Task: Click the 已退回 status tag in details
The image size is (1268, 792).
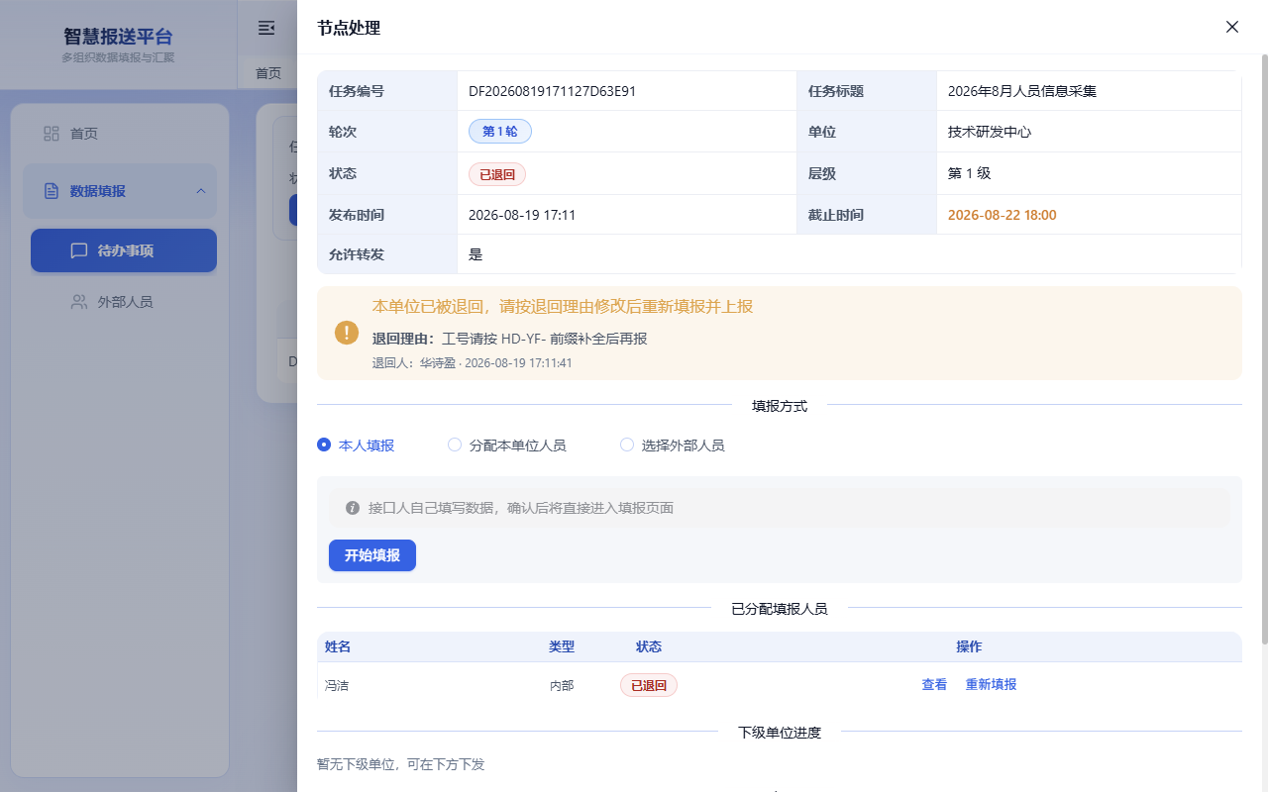Action: (497, 174)
